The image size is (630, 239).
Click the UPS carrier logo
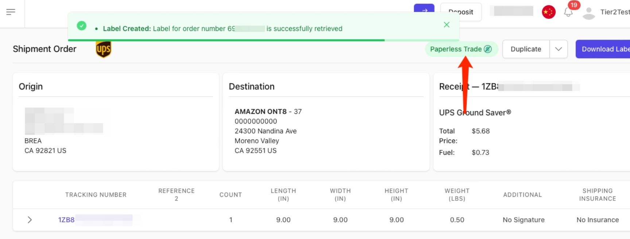pos(103,49)
